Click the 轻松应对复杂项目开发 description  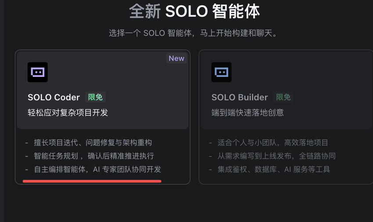pyautogui.click(x=68, y=113)
